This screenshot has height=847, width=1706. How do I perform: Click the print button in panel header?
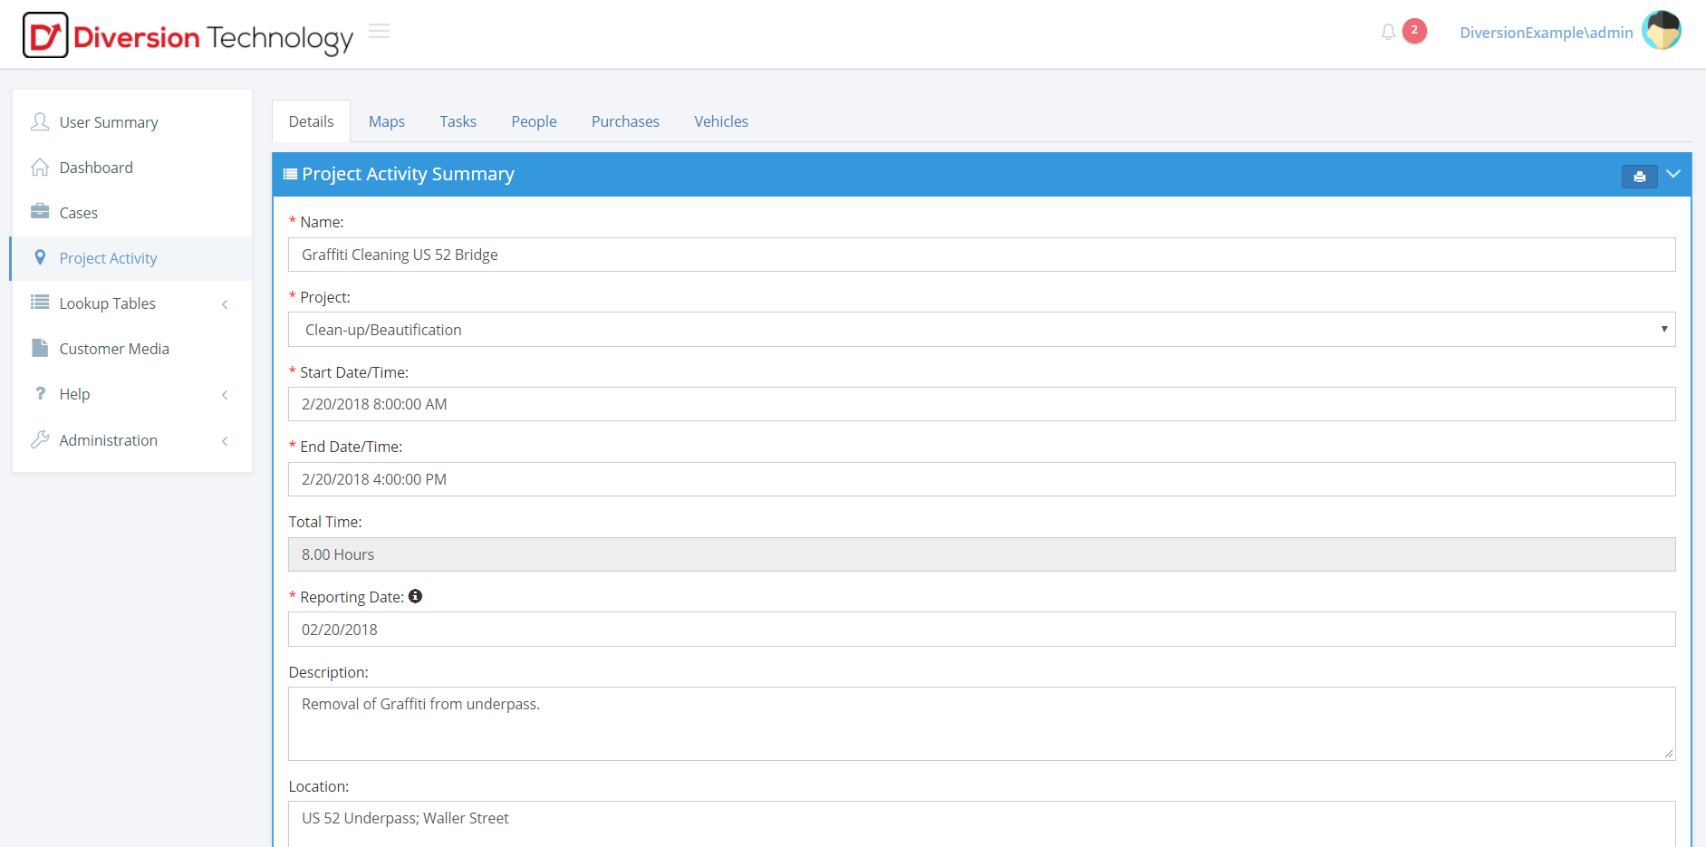click(x=1639, y=177)
